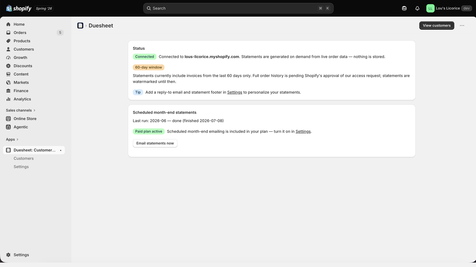Click the 60-day window badge
The height and width of the screenshot is (267, 476).
click(x=148, y=67)
